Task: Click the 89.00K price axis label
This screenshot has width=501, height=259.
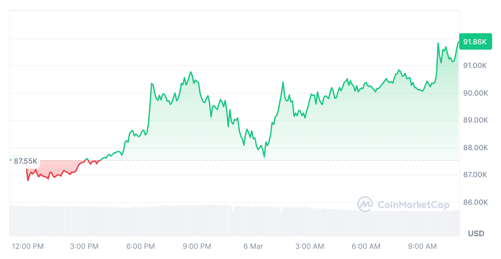Action: [x=475, y=120]
